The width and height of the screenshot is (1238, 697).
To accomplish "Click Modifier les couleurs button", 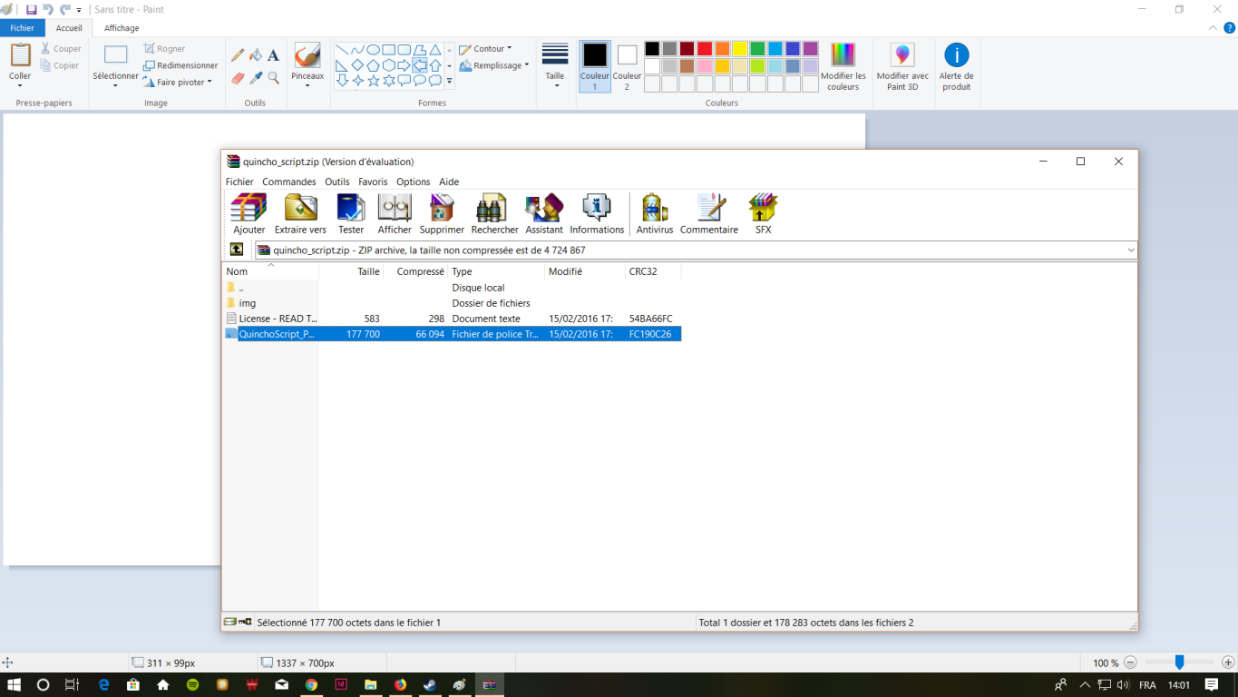I will point(843,66).
